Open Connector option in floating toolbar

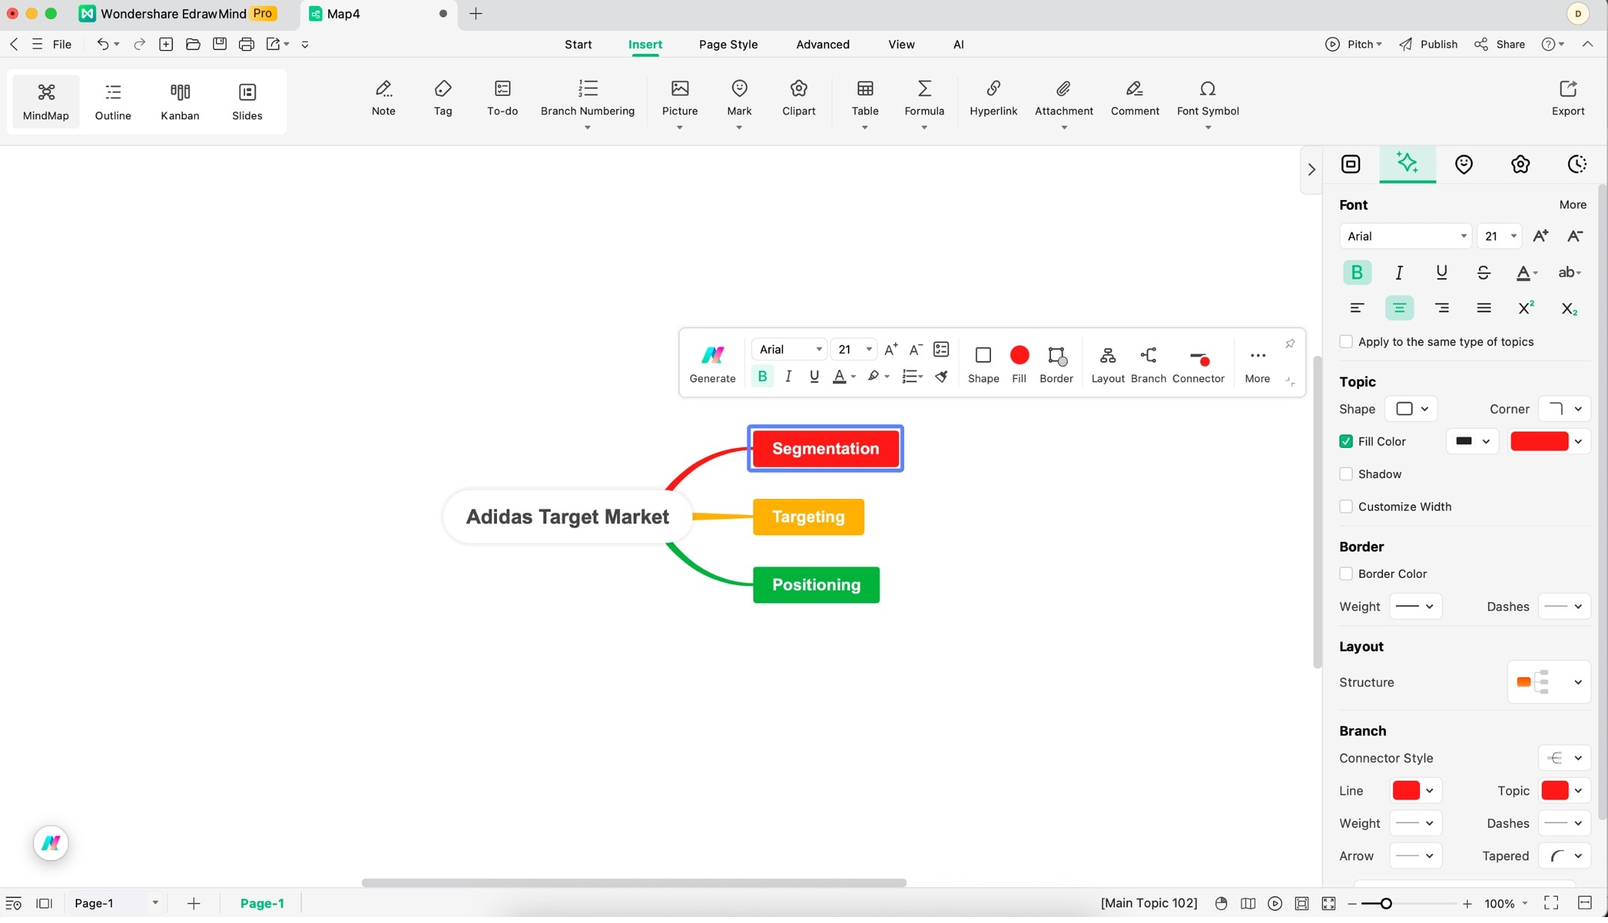1198,364
